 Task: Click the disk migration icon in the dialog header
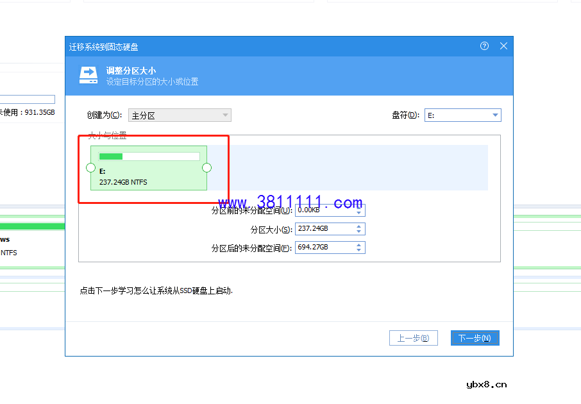pyautogui.click(x=88, y=75)
